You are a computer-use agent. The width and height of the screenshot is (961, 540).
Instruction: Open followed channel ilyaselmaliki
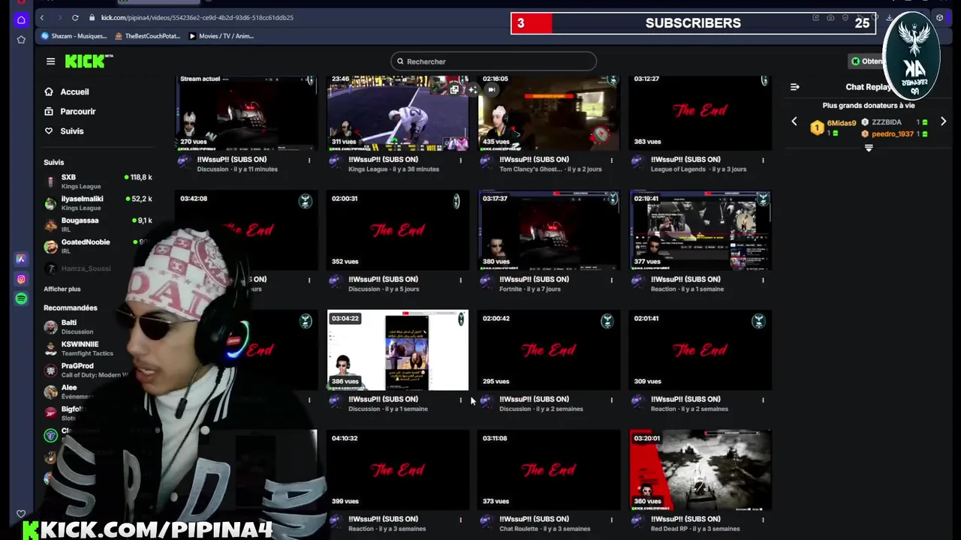pos(98,202)
